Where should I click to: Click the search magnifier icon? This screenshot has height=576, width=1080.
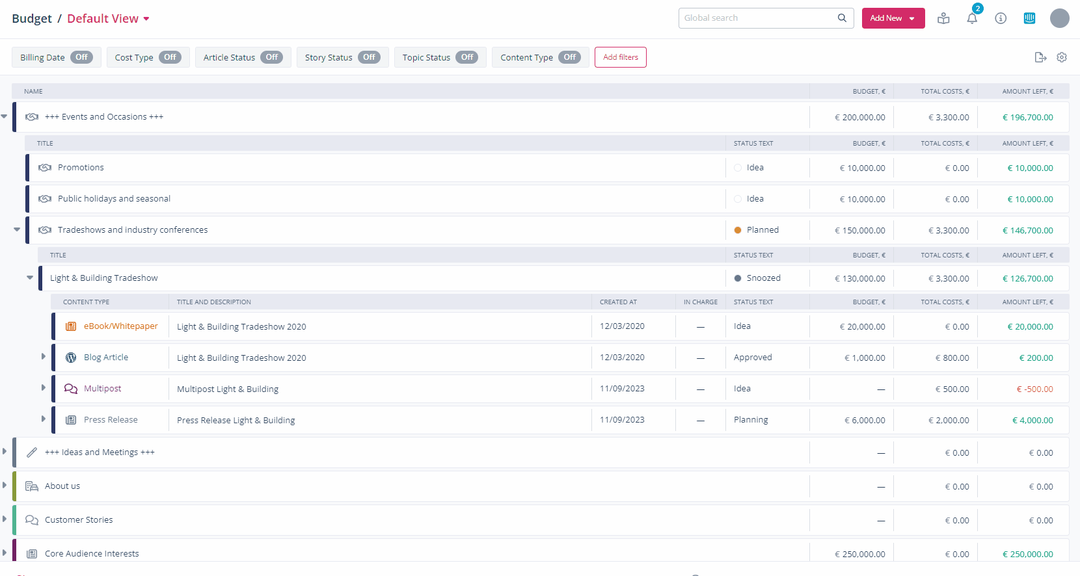pos(842,18)
